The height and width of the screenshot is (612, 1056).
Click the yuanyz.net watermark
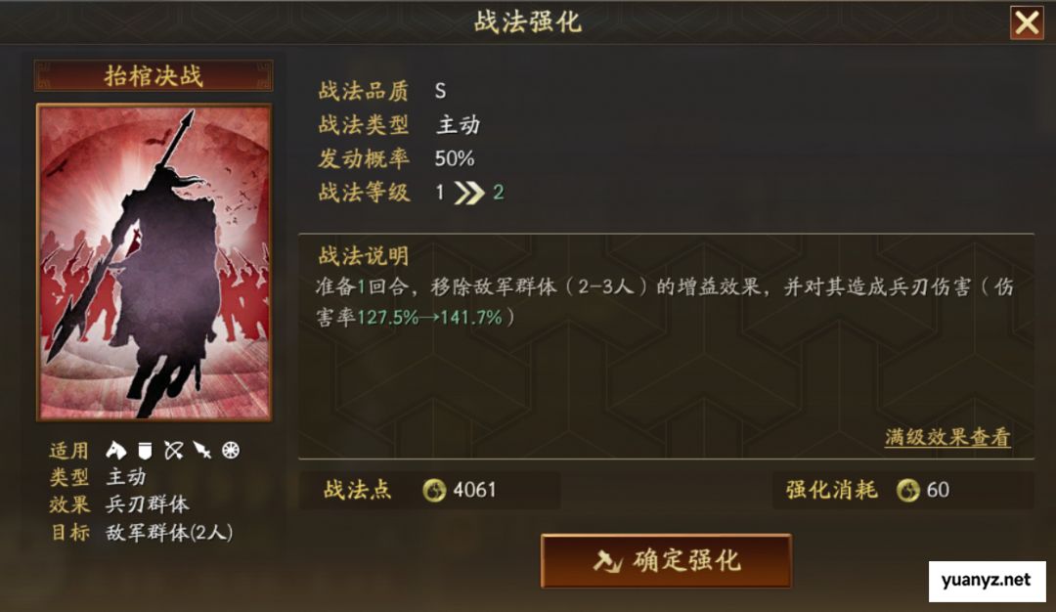987,581
